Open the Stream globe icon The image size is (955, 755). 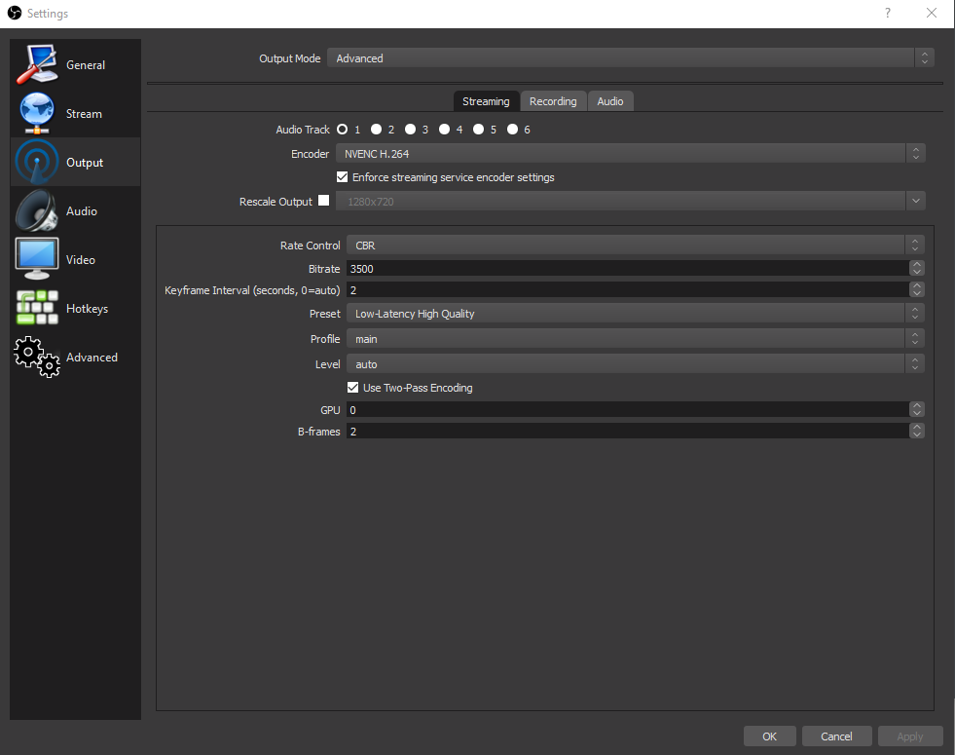(x=37, y=113)
